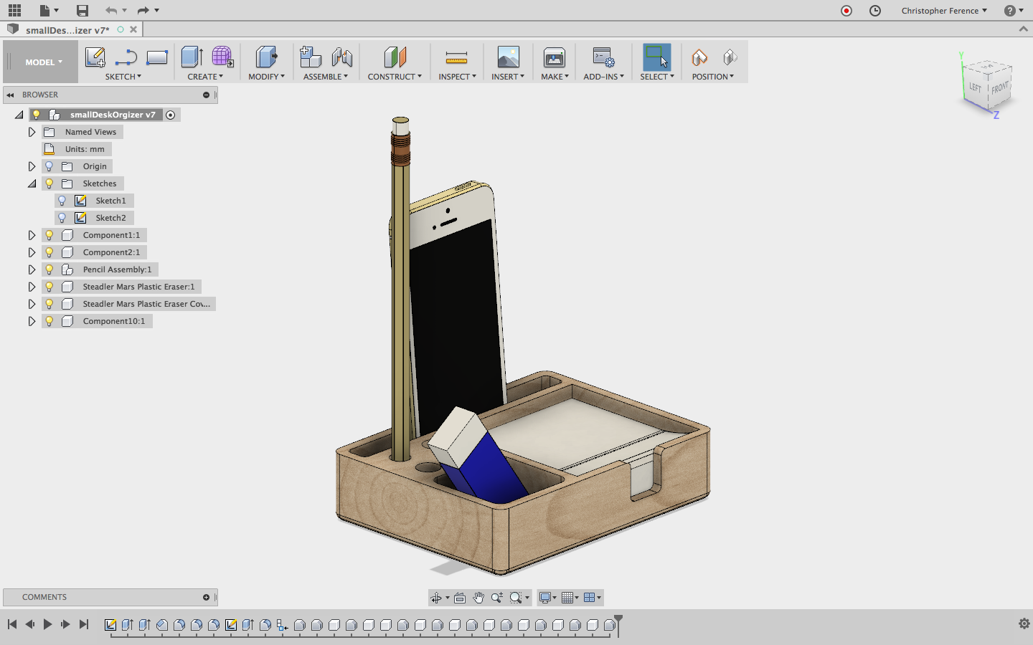Click the Offset Plane construct icon

(x=395, y=57)
